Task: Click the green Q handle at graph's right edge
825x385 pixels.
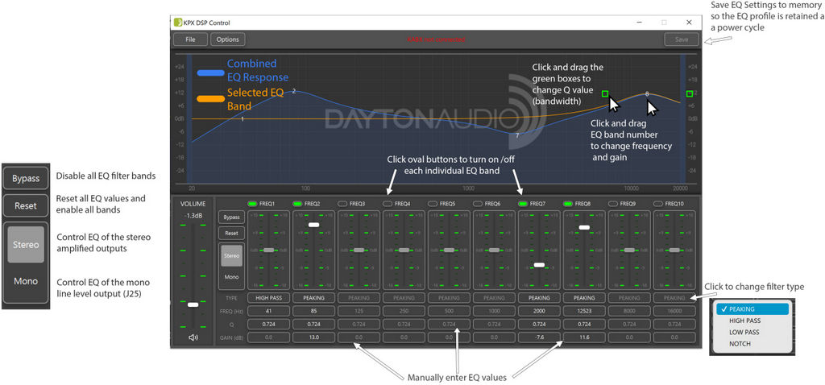Action: pos(690,93)
